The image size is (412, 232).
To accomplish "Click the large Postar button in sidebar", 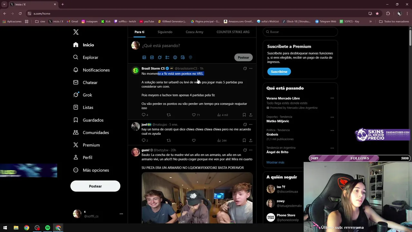I will [95, 186].
